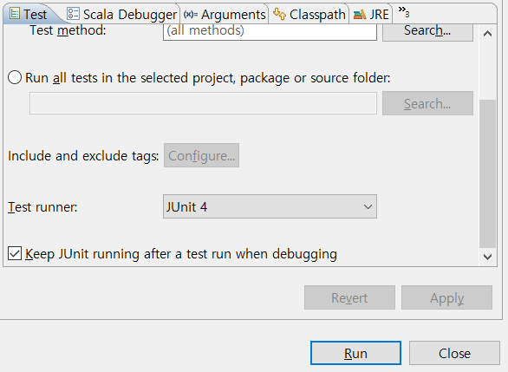
Task: Toggle Keep JUnit running checkbox
Action: 15,253
